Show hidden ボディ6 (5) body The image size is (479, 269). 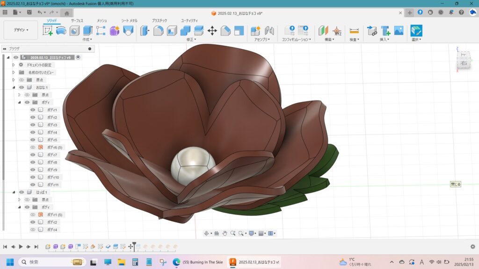pyautogui.click(x=33, y=147)
